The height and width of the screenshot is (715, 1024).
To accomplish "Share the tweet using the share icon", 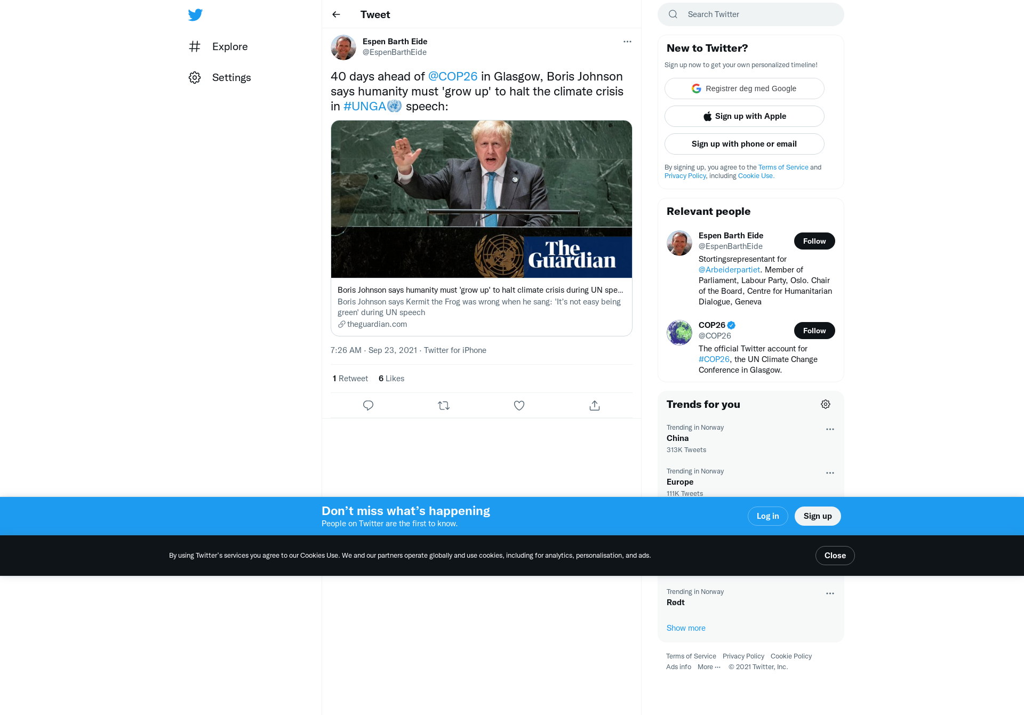I will (595, 405).
